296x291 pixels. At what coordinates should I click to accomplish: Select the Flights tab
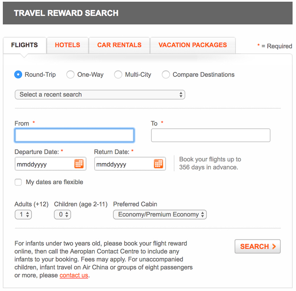[x=24, y=45]
